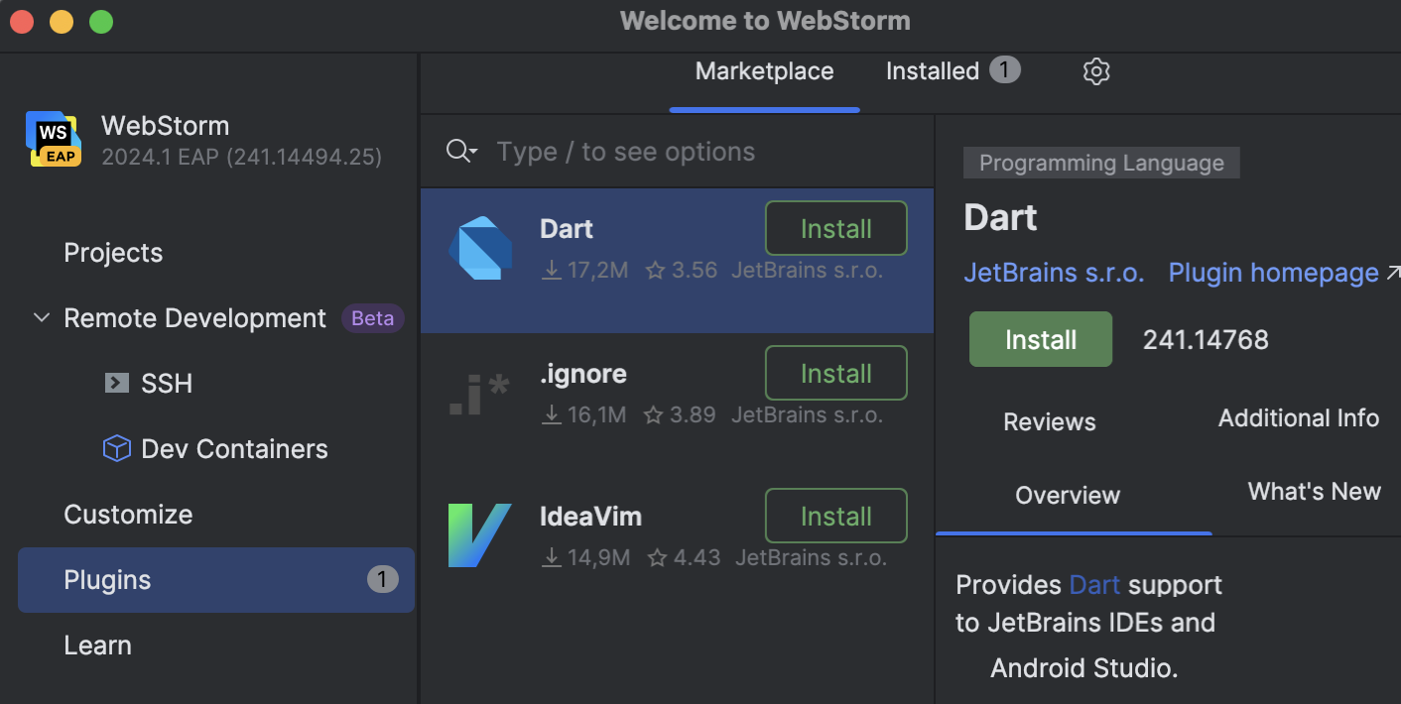Expand the Customize sidebar item
Screen dimensions: 1401x704
click(128, 515)
